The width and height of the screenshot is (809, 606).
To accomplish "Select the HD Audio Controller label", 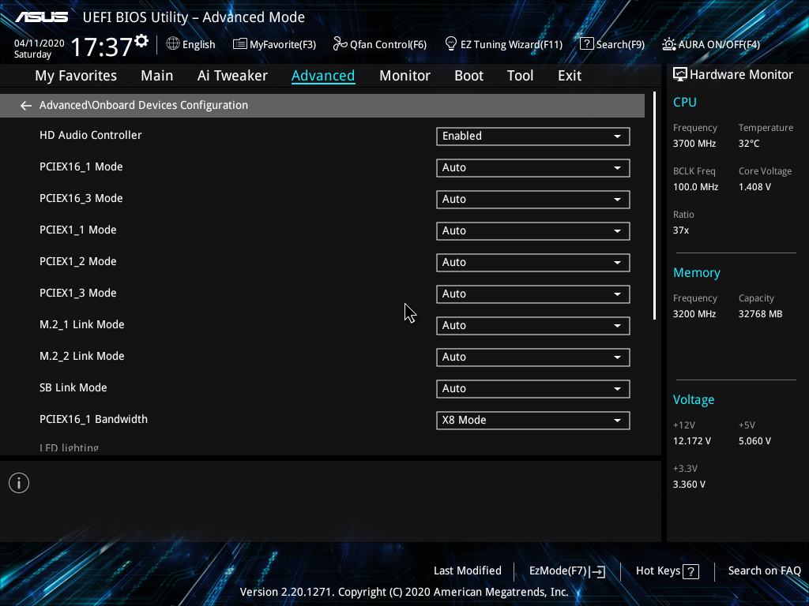I will 90,135.
